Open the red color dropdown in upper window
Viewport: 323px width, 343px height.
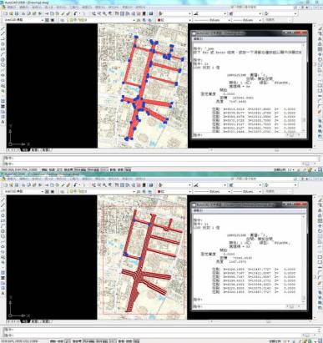[x=174, y=20]
